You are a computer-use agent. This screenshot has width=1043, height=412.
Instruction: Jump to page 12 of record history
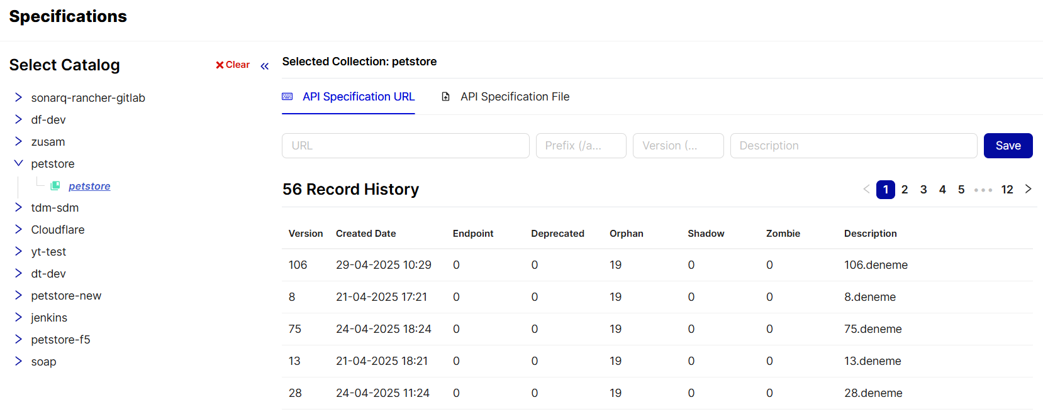[1007, 190]
